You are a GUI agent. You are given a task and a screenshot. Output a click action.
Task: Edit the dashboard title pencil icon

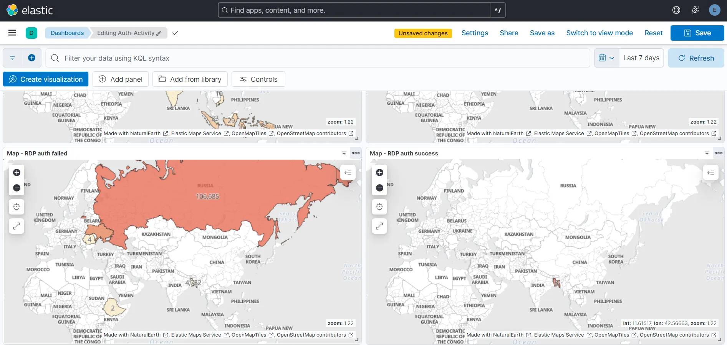pyautogui.click(x=159, y=33)
